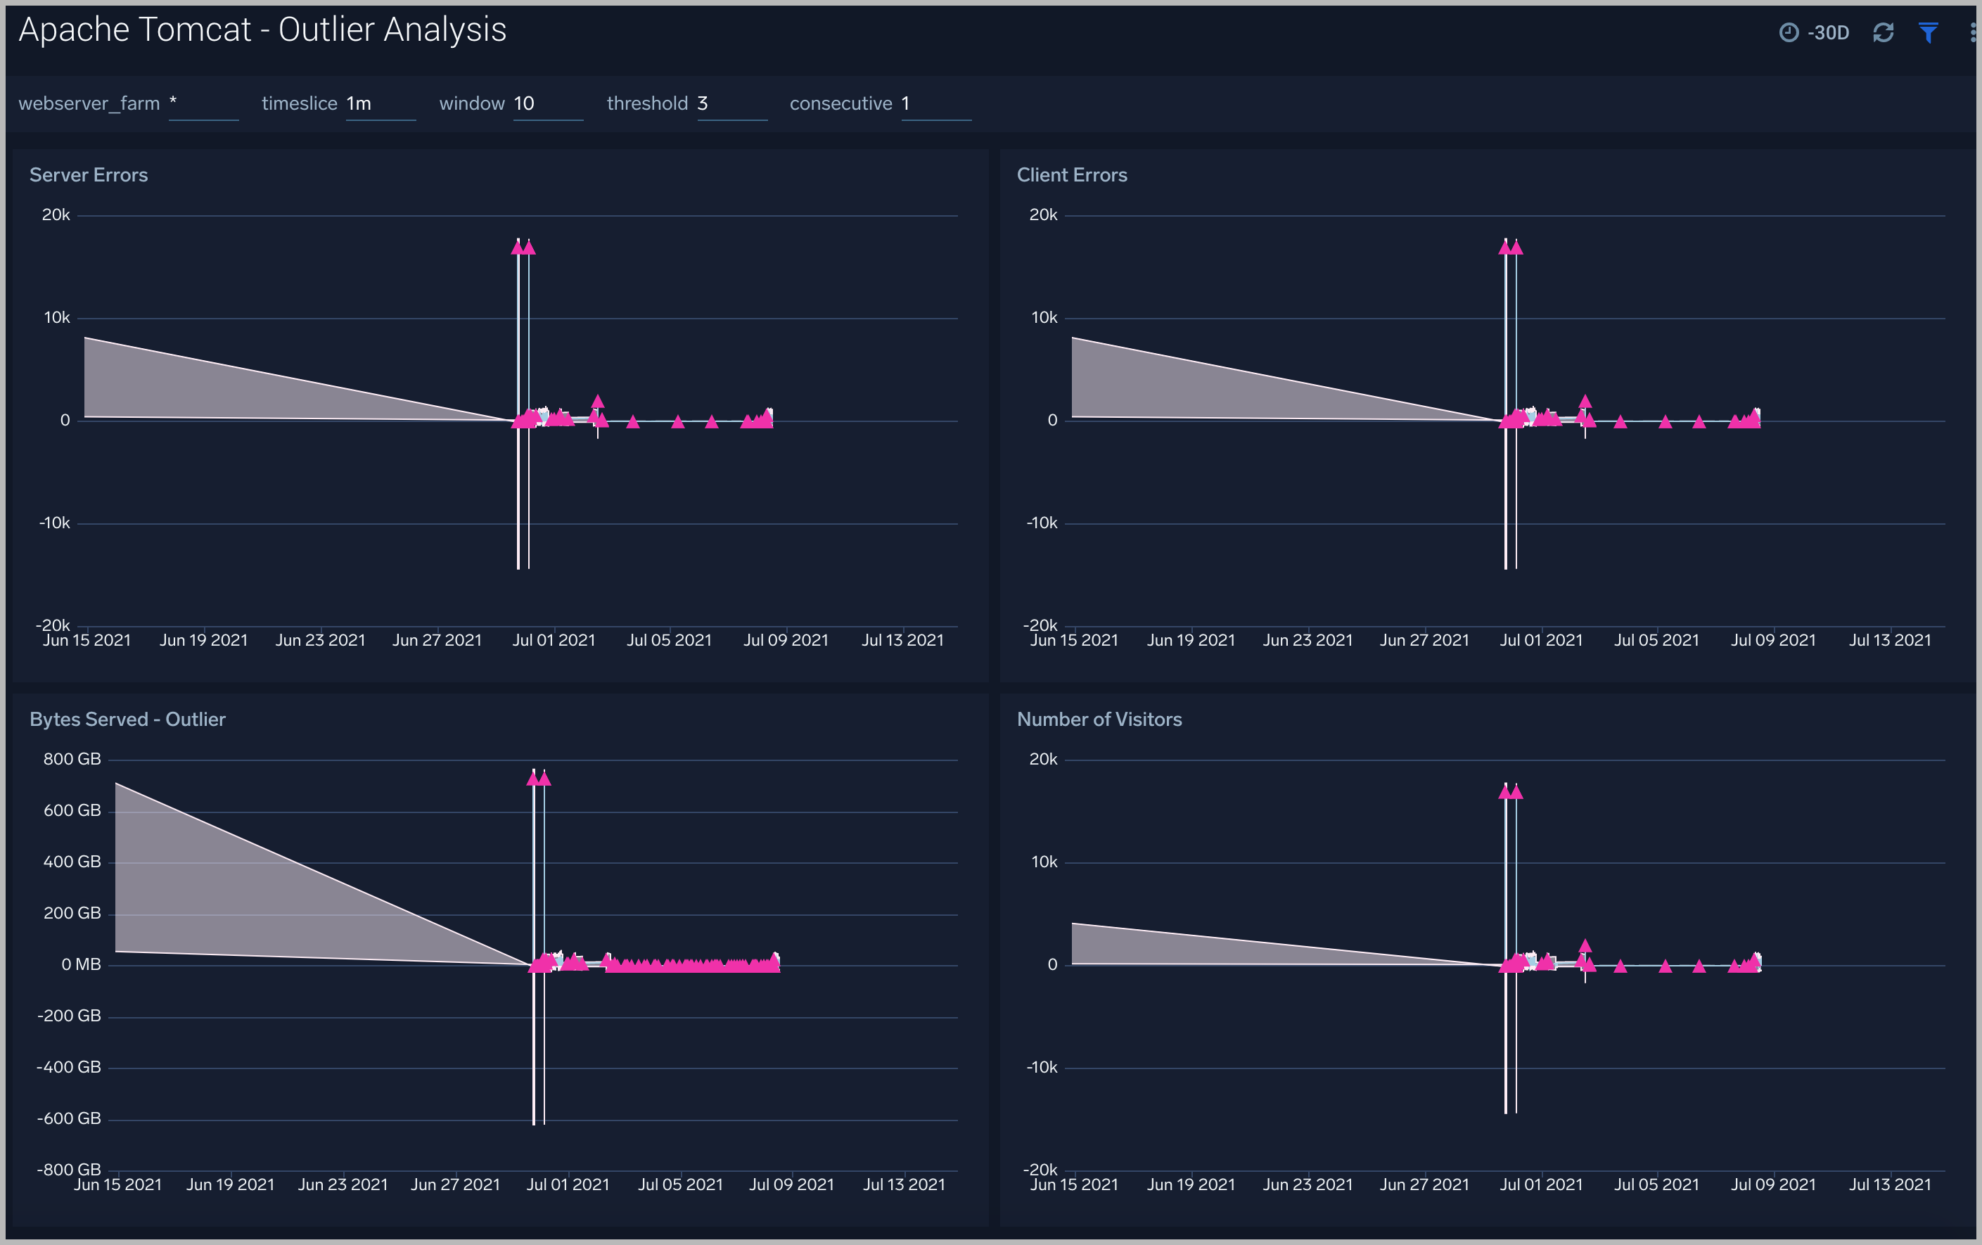Click the Number of Visitors panel title
Viewport: 1982px width, 1245px height.
pyautogui.click(x=1099, y=720)
